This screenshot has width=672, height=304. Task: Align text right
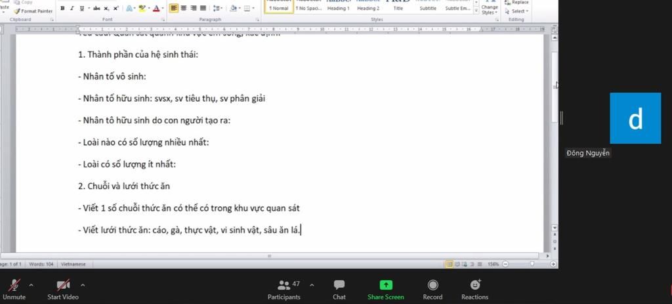pos(194,8)
